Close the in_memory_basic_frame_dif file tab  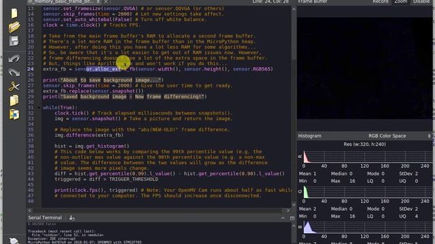pyautogui.click(x=106, y=1)
